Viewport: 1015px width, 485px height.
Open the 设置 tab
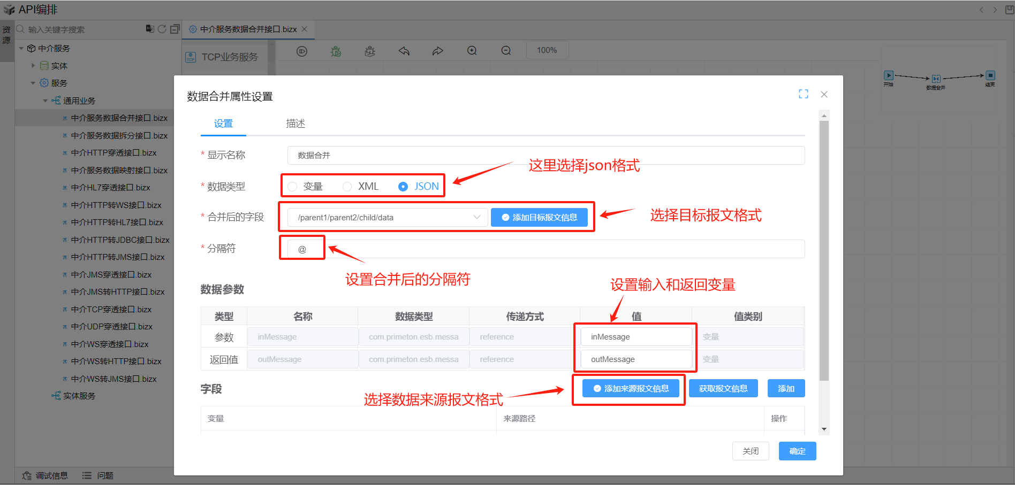223,124
